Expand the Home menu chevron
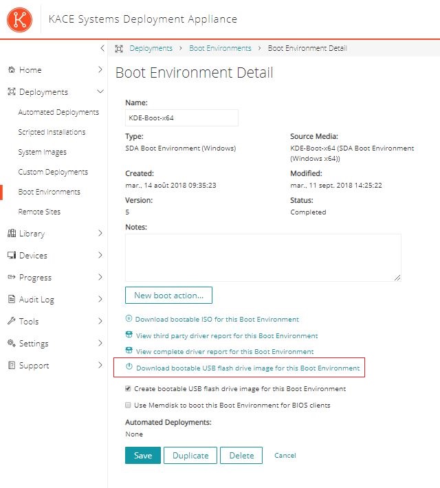This screenshot has height=488, width=440. point(100,69)
